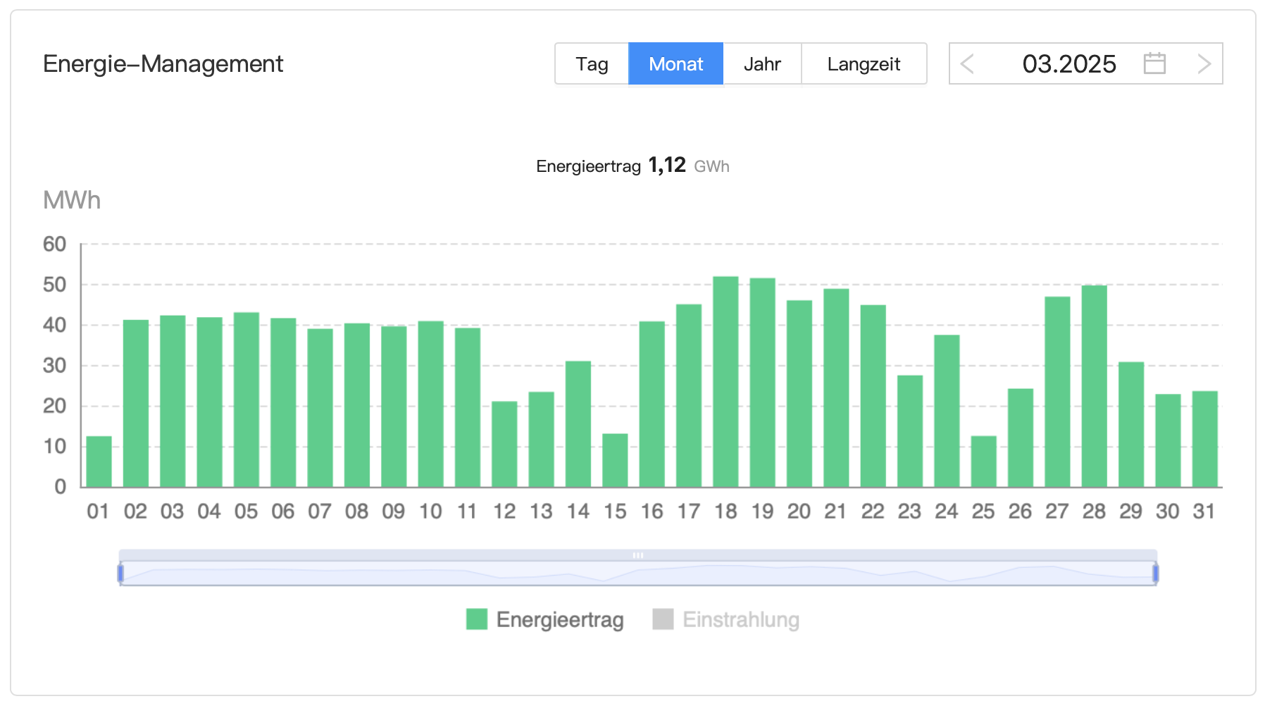Open the calendar date picker icon
Viewport: 1265px width, 706px height.
[x=1154, y=63]
